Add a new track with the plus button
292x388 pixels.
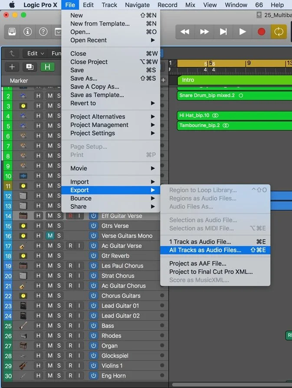(12, 67)
